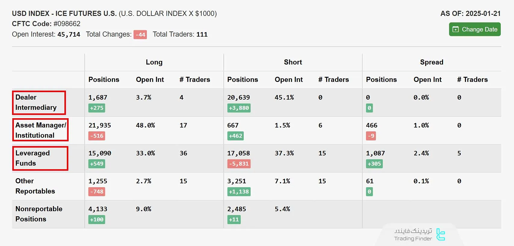Click the CFTC Code #098662 text

[46, 24]
